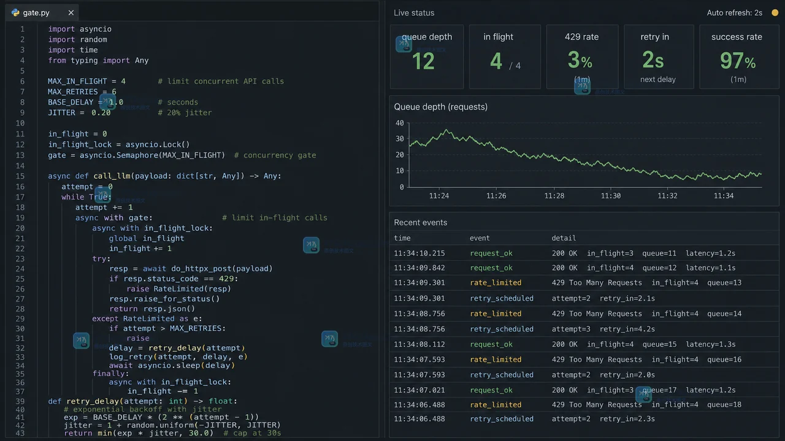
Task: Sort events by the time column header
Action: (x=402, y=238)
